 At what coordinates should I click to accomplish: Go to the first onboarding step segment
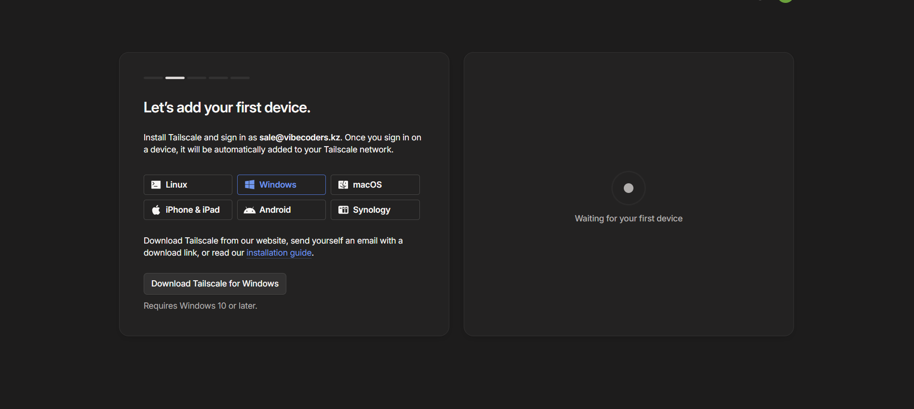(153, 78)
